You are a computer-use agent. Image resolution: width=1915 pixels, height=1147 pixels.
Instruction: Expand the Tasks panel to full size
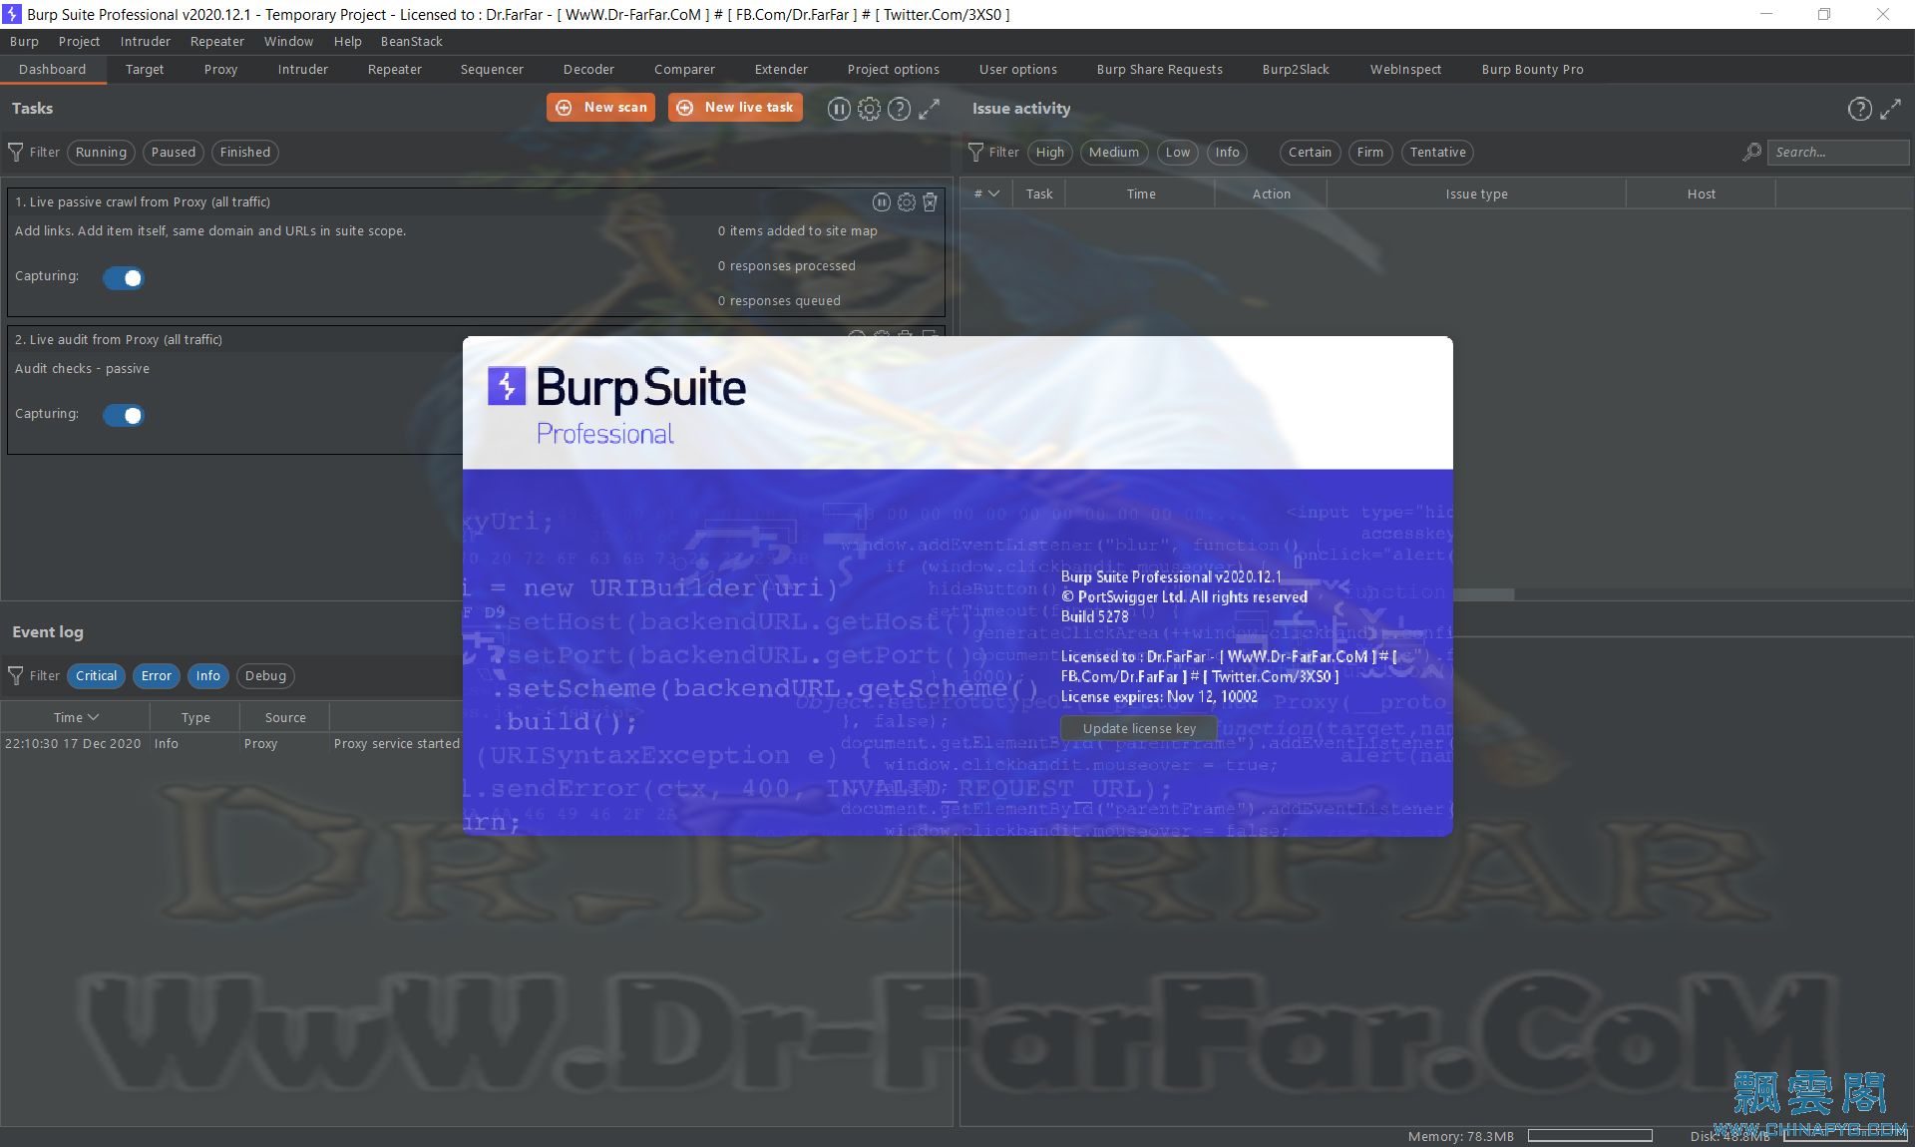(929, 109)
